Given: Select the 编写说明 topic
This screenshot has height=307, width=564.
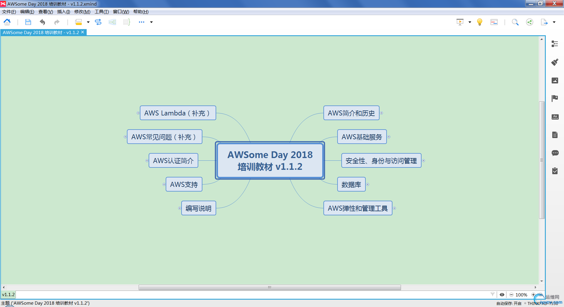Looking at the screenshot, I should pyautogui.click(x=199, y=208).
